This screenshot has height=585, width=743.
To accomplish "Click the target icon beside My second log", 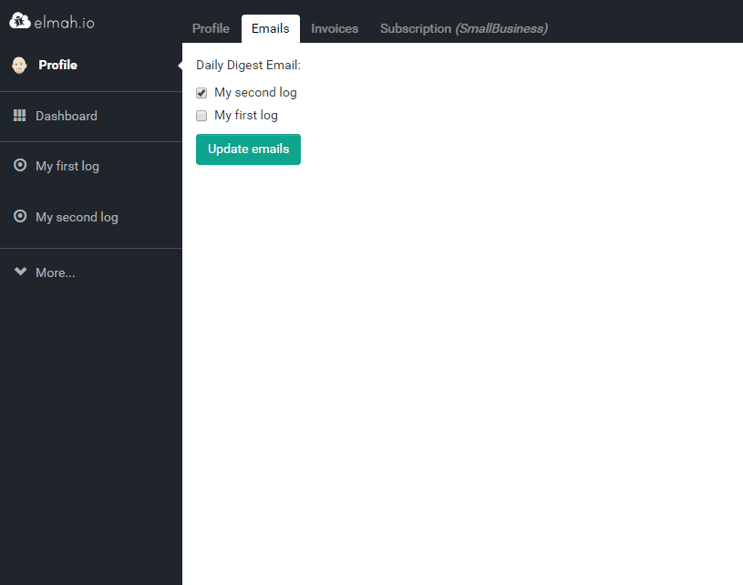I will (19, 217).
